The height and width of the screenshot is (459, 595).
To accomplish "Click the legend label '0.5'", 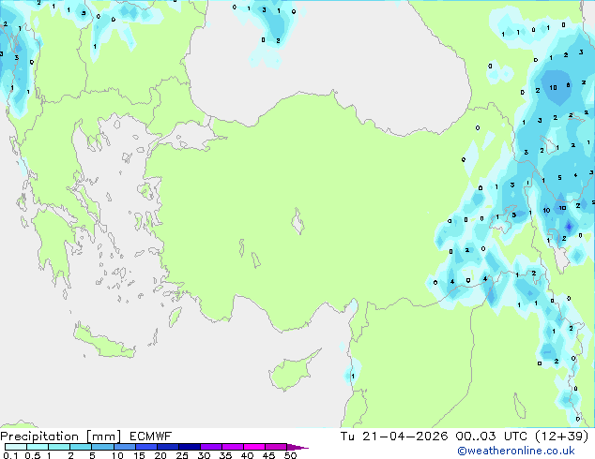I will pyautogui.click(x=32, y=455).
